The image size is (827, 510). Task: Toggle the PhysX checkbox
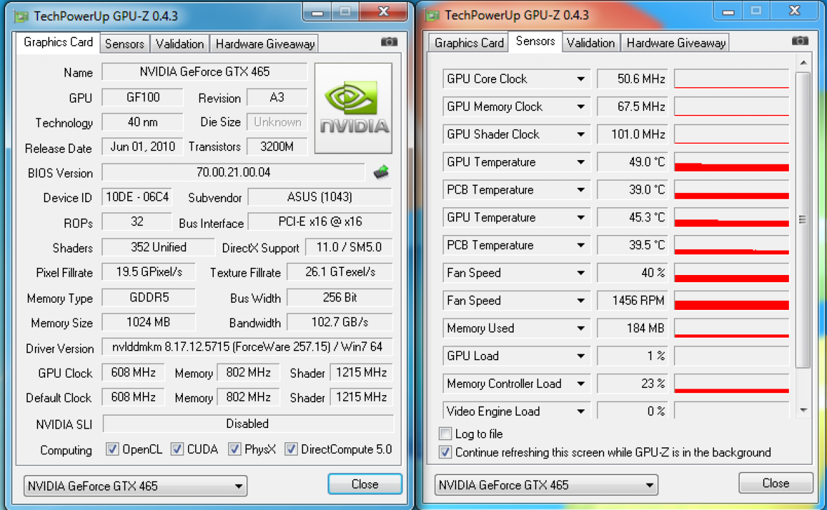(x=235, y=449)
